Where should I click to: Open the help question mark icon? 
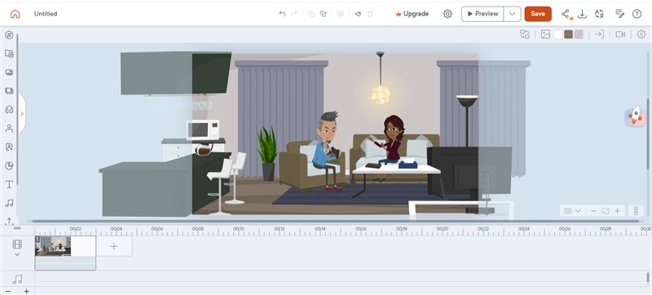tap(637, 14)
